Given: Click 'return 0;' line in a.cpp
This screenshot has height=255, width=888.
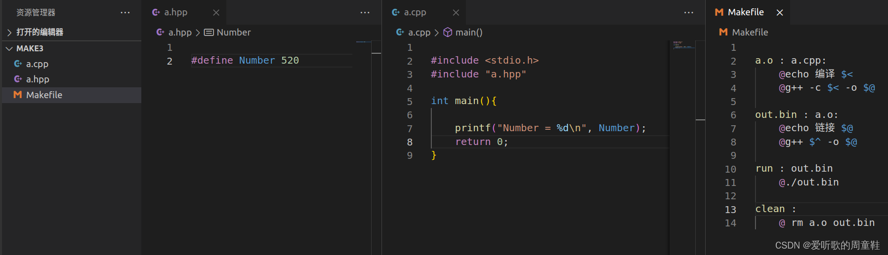Looking at the screenshot, I should point(482,142).
